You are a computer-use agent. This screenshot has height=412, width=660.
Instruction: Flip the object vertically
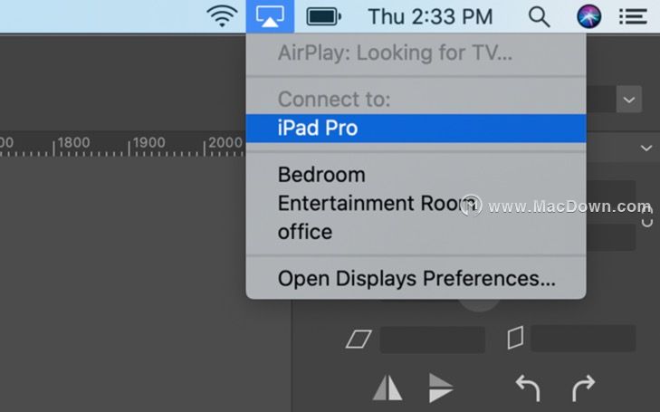tap(441, 388)
